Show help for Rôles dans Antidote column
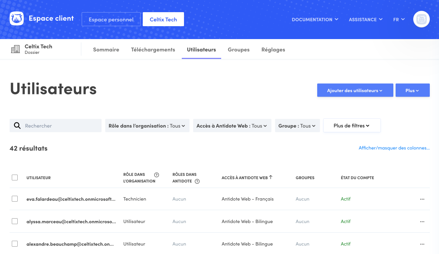The height and width of the screenshot is (254, 439). tap(197, 181)
